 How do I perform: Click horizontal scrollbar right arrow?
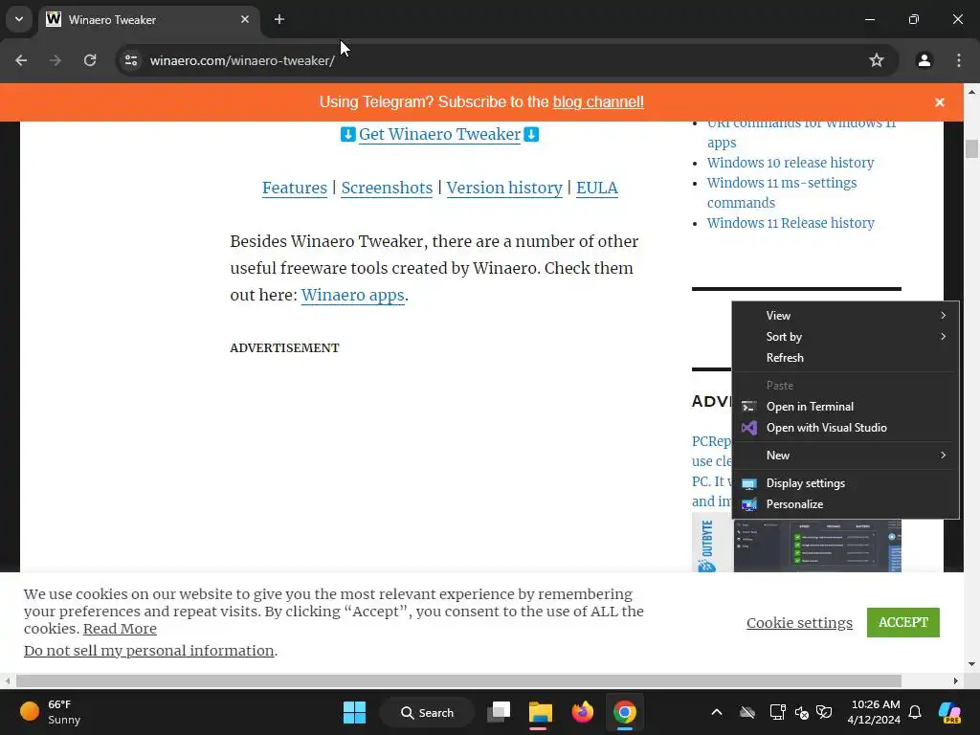(x=955, y=680)
